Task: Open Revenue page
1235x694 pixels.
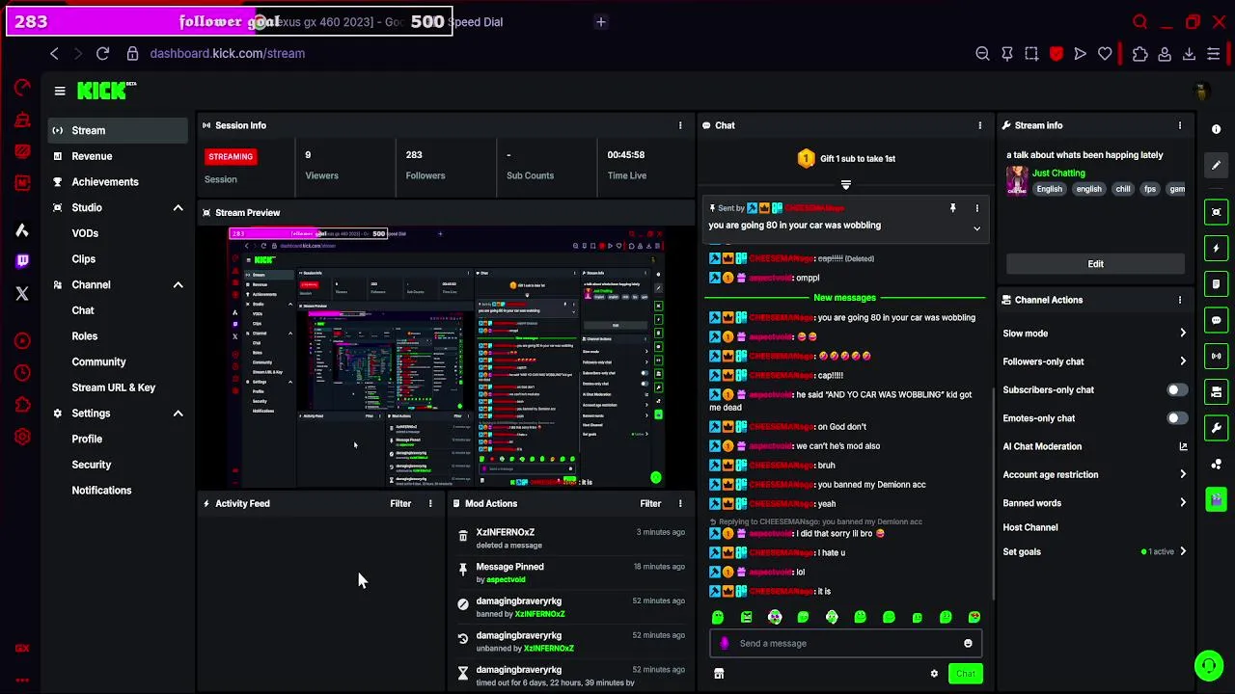Action: 92,156
